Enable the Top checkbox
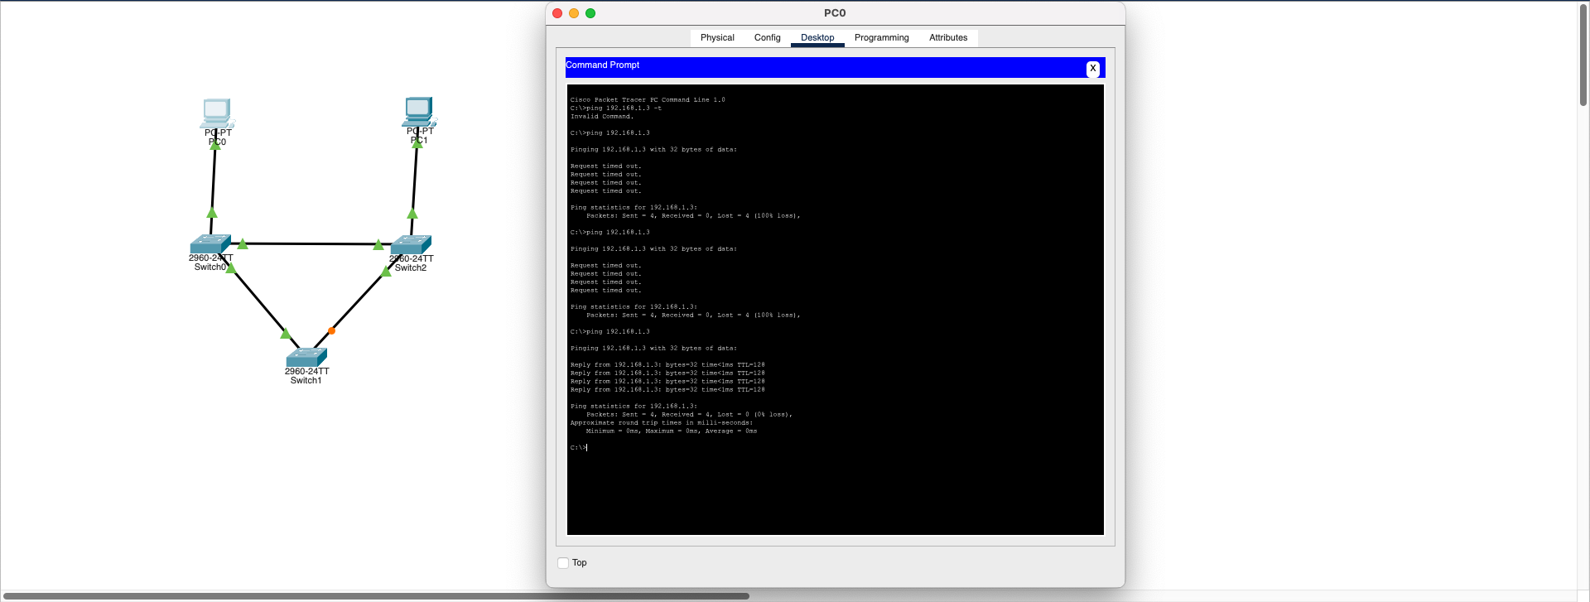 563,563
